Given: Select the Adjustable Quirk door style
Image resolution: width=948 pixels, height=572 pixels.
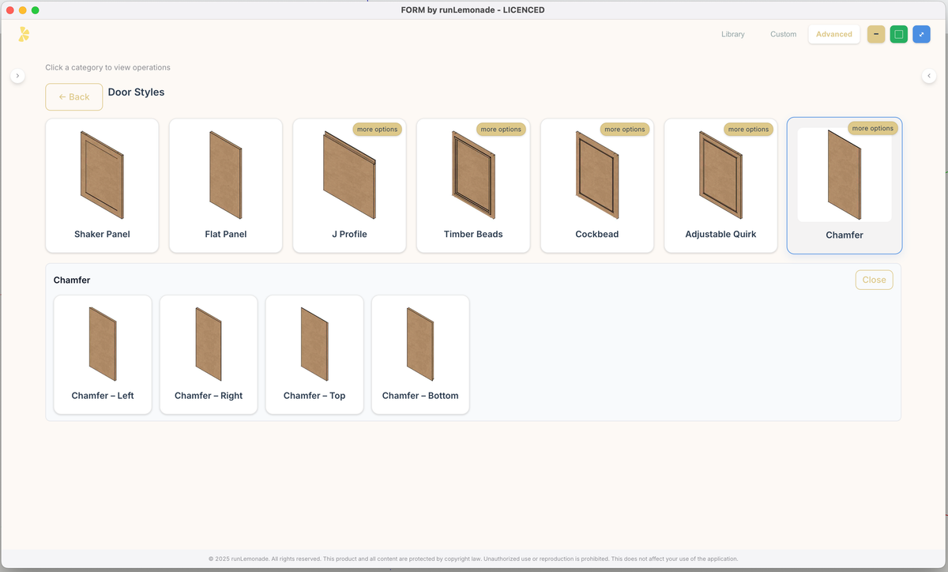Looking at the screenshot, I should point(720,186).
